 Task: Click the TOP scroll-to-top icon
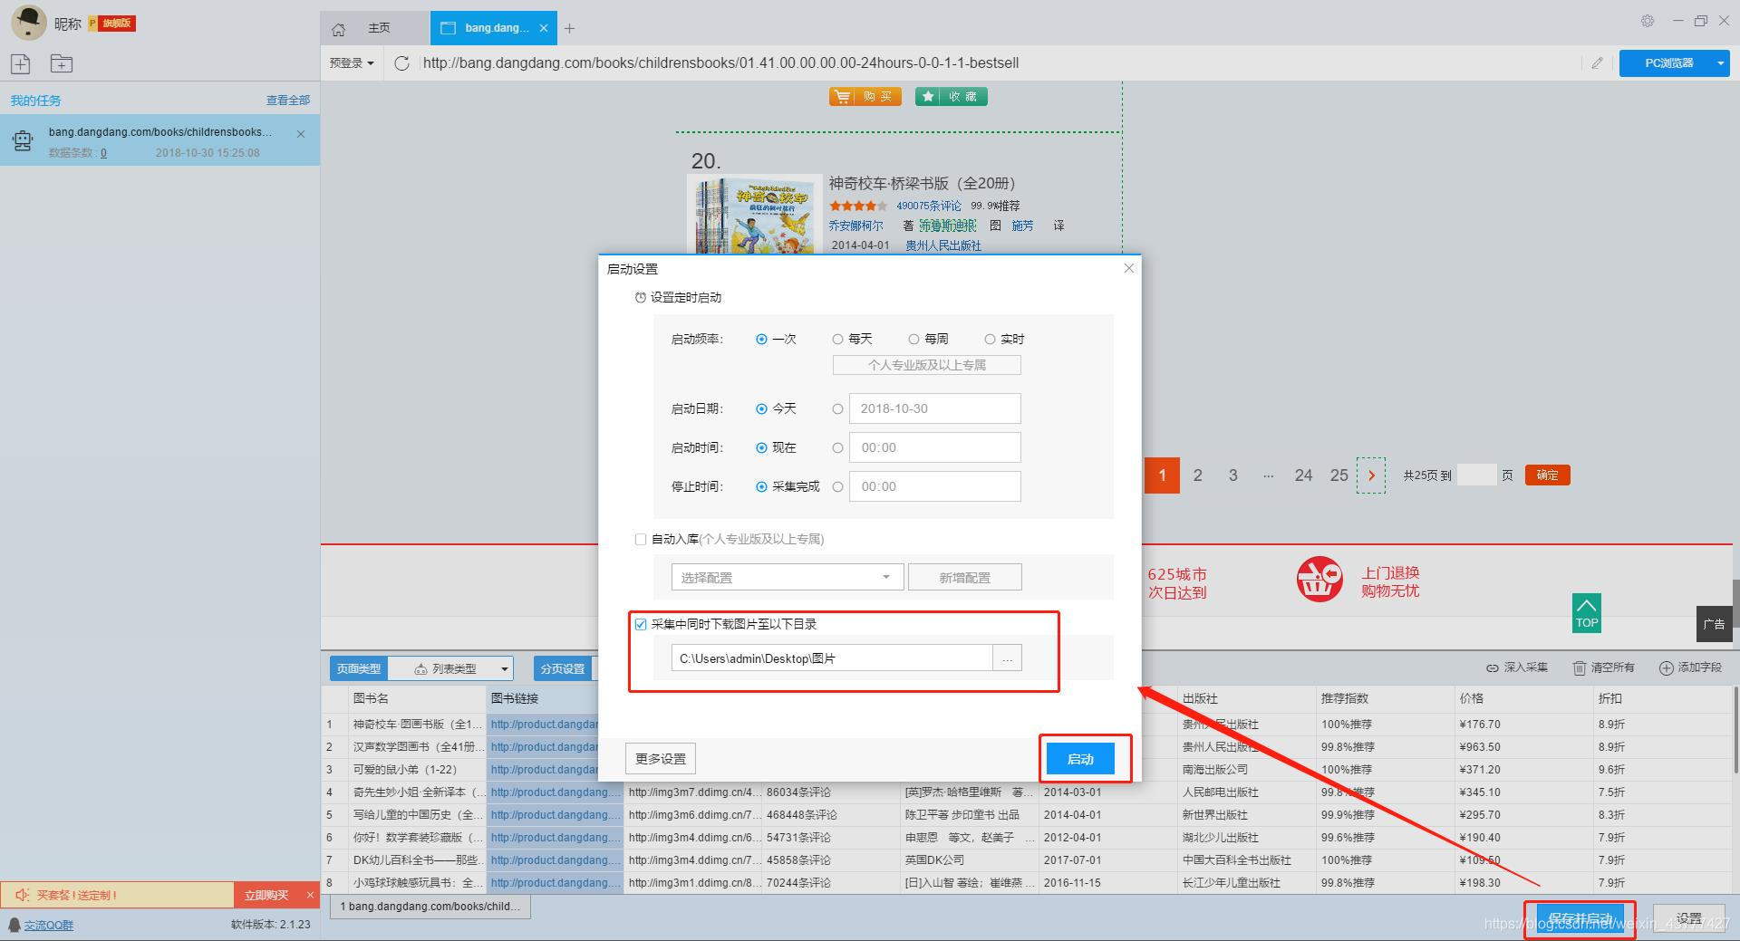tap(1586, 613)
